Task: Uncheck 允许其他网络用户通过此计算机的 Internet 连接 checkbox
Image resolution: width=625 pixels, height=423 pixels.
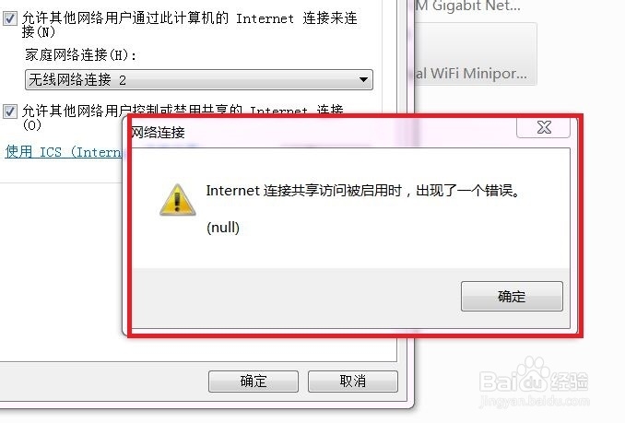Action: coord(9,18)
